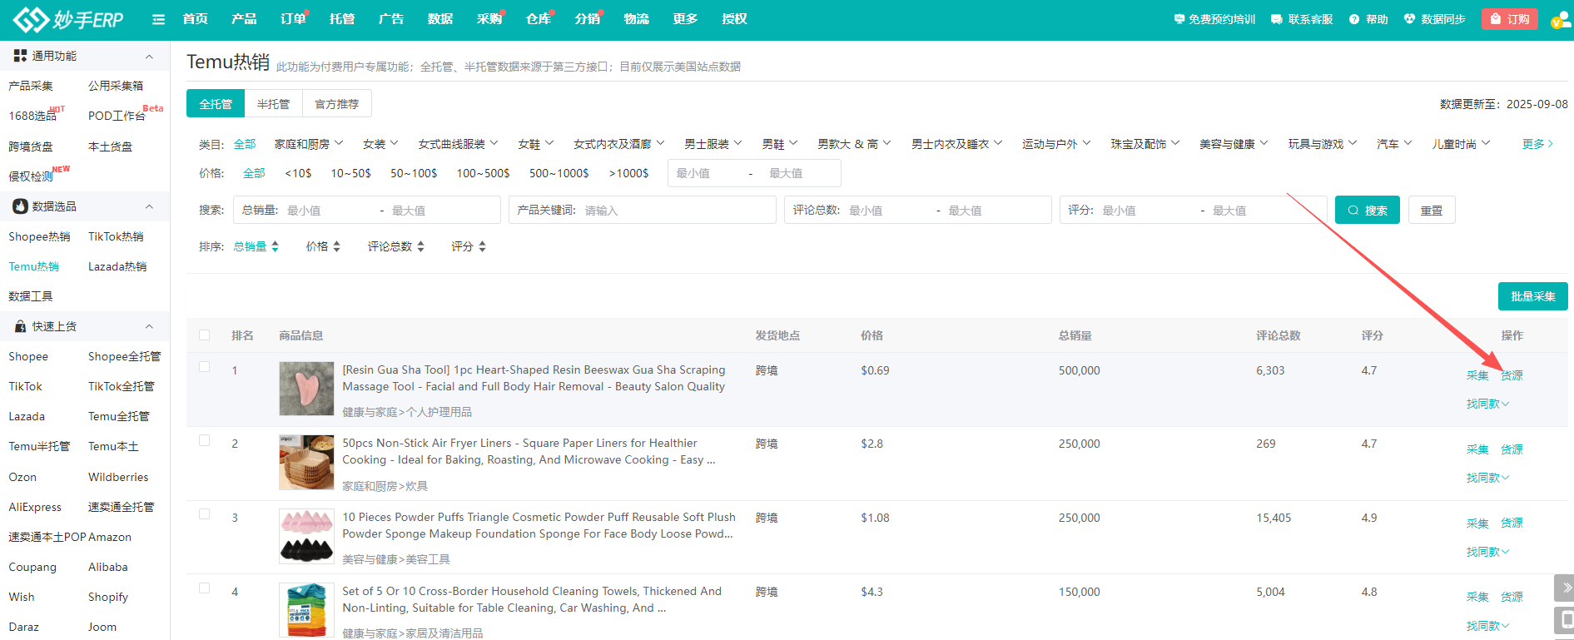Screen dimensions: 1574x640
Task: Click 采集 for Resin Gua Sha row
Action: [x=1477, y=375]
